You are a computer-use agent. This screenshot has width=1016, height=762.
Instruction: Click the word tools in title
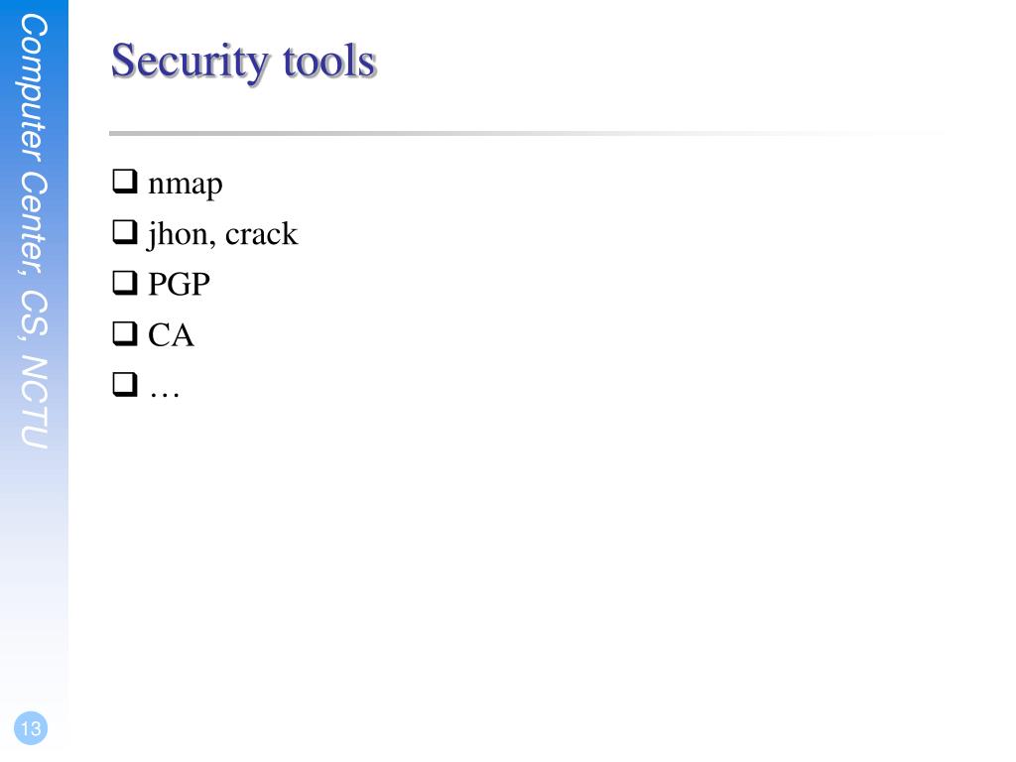[329, 62]
